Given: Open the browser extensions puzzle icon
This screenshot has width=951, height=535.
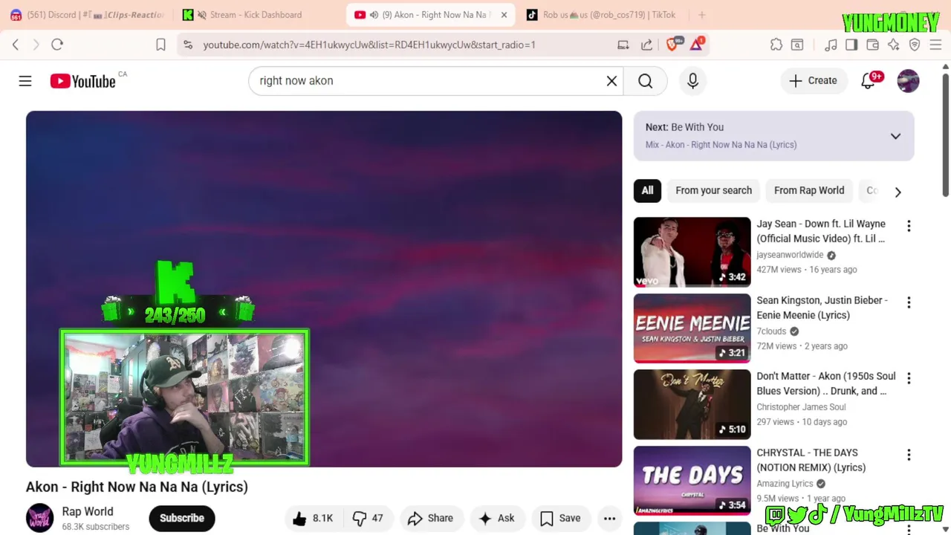Looking at the screenshot, I should coord(776,45).
